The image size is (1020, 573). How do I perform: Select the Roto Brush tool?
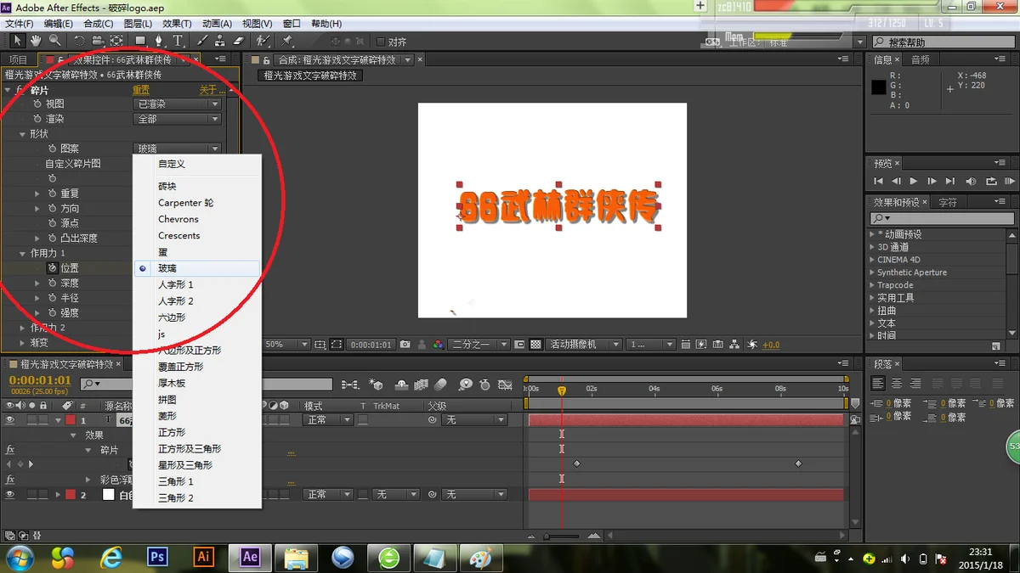pos(263,41)
